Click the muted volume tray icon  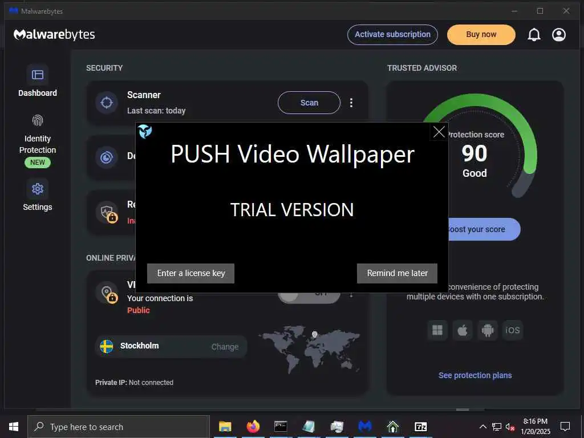click(x=510, y=427)
